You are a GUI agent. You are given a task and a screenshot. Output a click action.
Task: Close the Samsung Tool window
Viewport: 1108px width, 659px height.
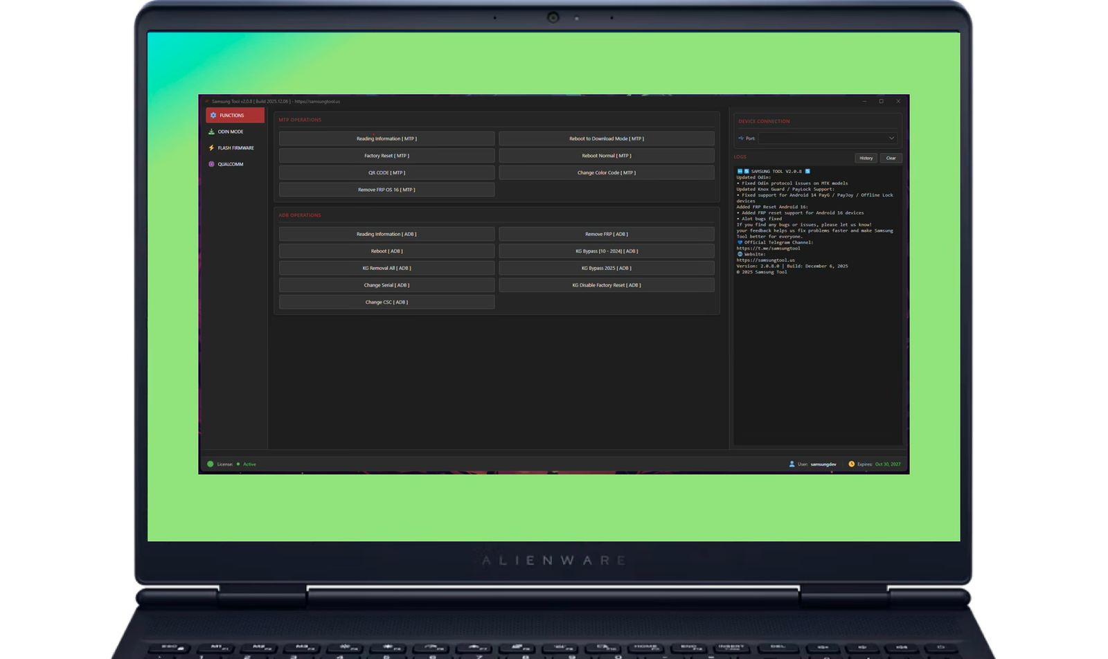898,102
